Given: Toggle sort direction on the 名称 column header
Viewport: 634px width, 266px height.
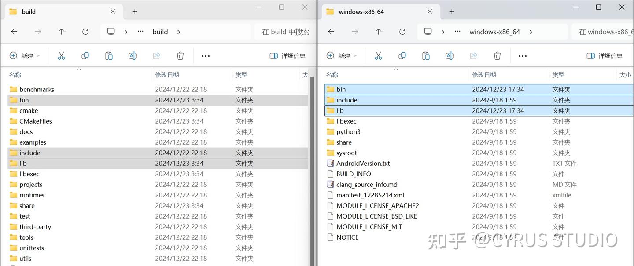Looking at the screenshot, I should [x=15, y=75].
